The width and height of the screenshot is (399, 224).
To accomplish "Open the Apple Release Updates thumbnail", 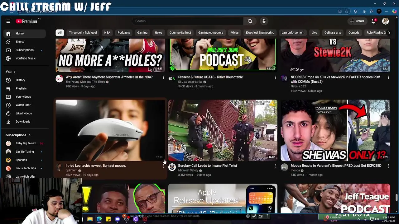I will coord(223,198).
